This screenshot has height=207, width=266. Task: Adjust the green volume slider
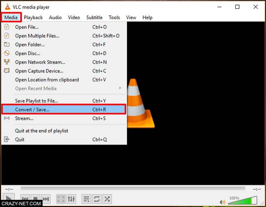pyautogui.click(x=243, y=200)
